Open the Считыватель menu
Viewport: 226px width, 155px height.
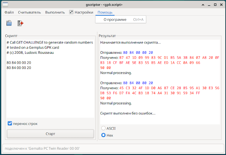29,12
